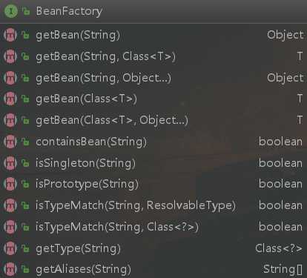Click the lock icon beside isPrototype(String)
This screenshot has width=307, height=278.
click(25, 184)
